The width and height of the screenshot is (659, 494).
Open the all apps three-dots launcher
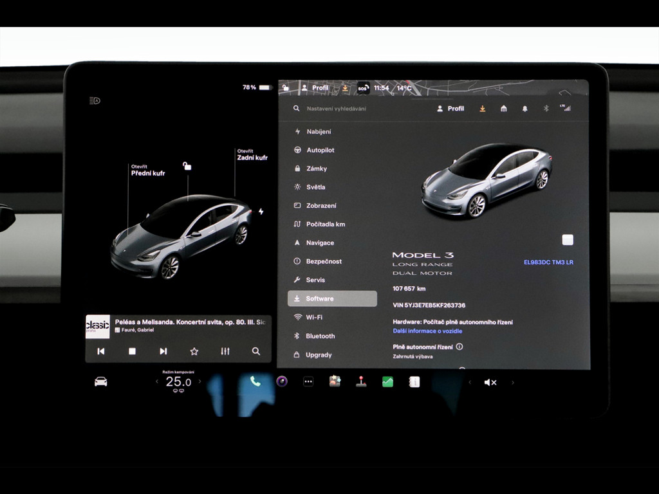coord(308,382)
